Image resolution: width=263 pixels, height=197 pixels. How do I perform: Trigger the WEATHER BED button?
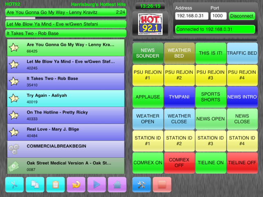[179, 53]
